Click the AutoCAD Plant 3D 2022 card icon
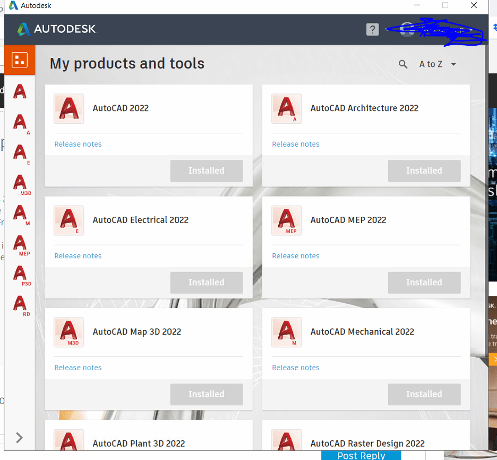Image resolution: width=497 pixels, height=460 pixels. (x=69, y=440)
